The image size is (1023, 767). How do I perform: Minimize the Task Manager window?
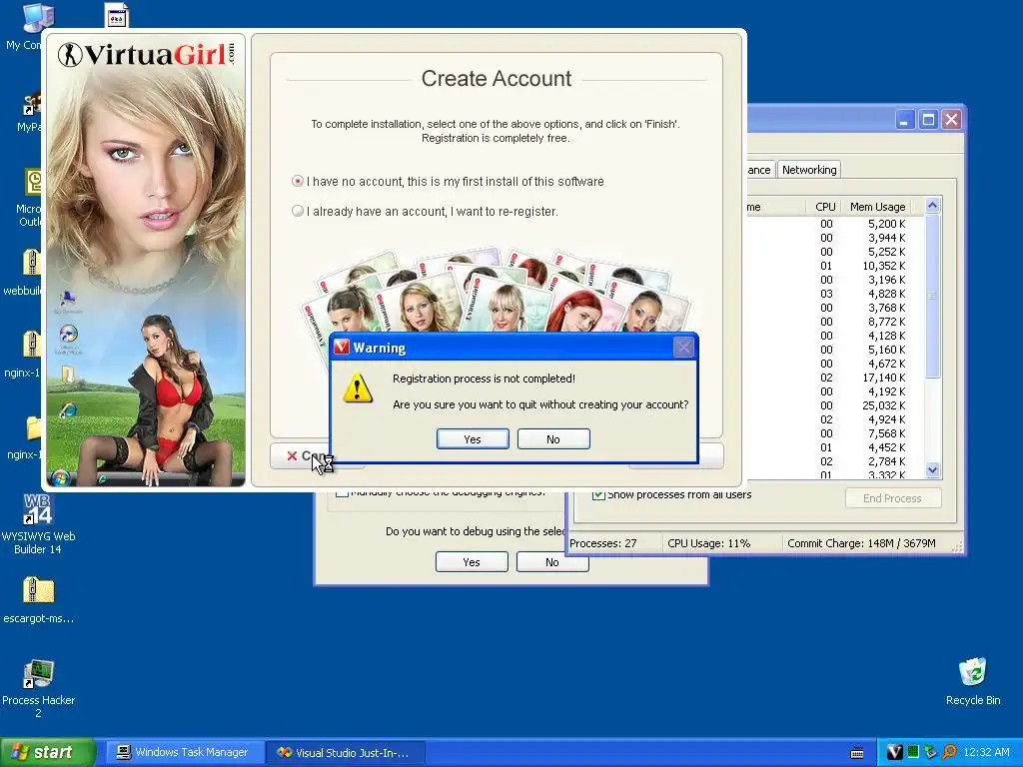[904, 120]
